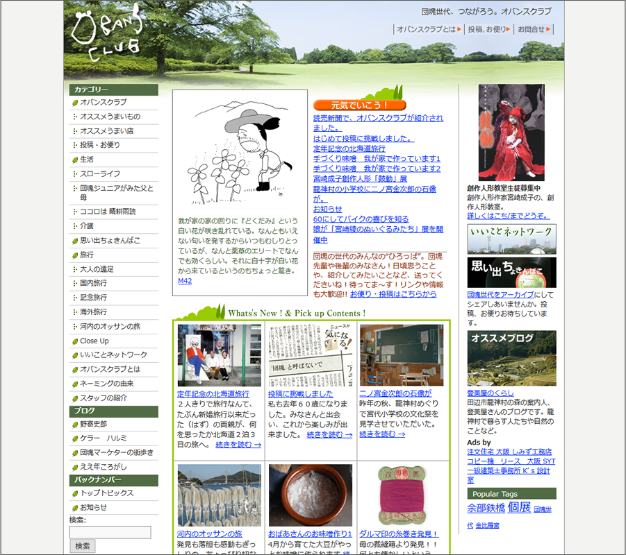
Task: Click the 元気でいこう! orange banner
Action: click(x=360, y=105)
